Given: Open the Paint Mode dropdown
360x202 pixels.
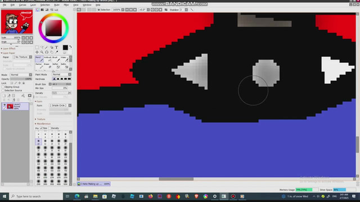Looking at the screenshot, I should pos(61,75).
